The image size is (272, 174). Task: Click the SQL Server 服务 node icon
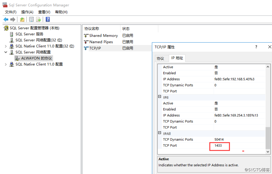click(11, 34)
